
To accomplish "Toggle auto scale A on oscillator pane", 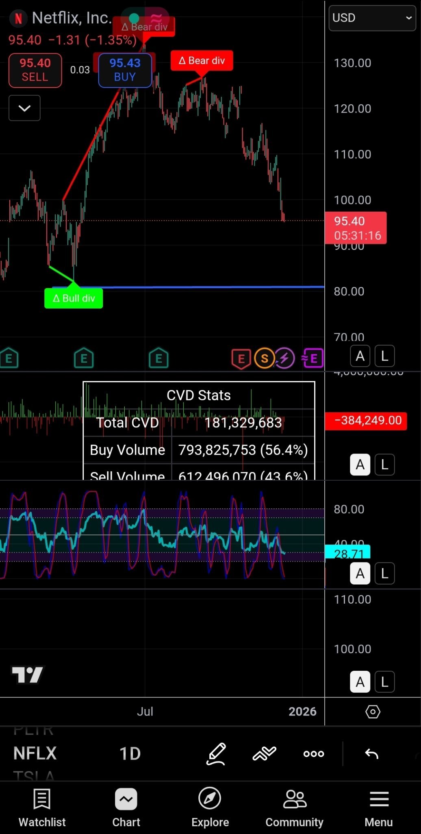I will pyautogui.click(x=360, y=574).
